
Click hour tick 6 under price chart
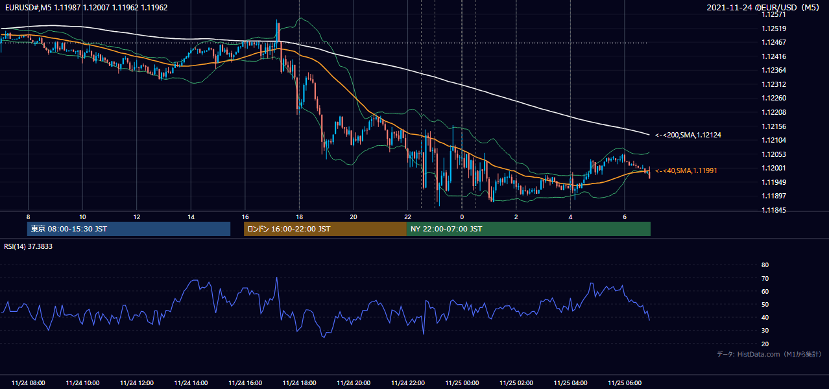(625, 217)
